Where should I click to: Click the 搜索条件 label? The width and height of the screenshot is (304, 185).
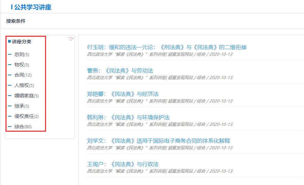16,21
